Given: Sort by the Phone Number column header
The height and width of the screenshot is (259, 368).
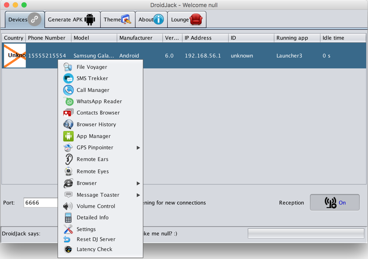Looking at the screenshot, I should pyautogui.click(x=48, y=38).
